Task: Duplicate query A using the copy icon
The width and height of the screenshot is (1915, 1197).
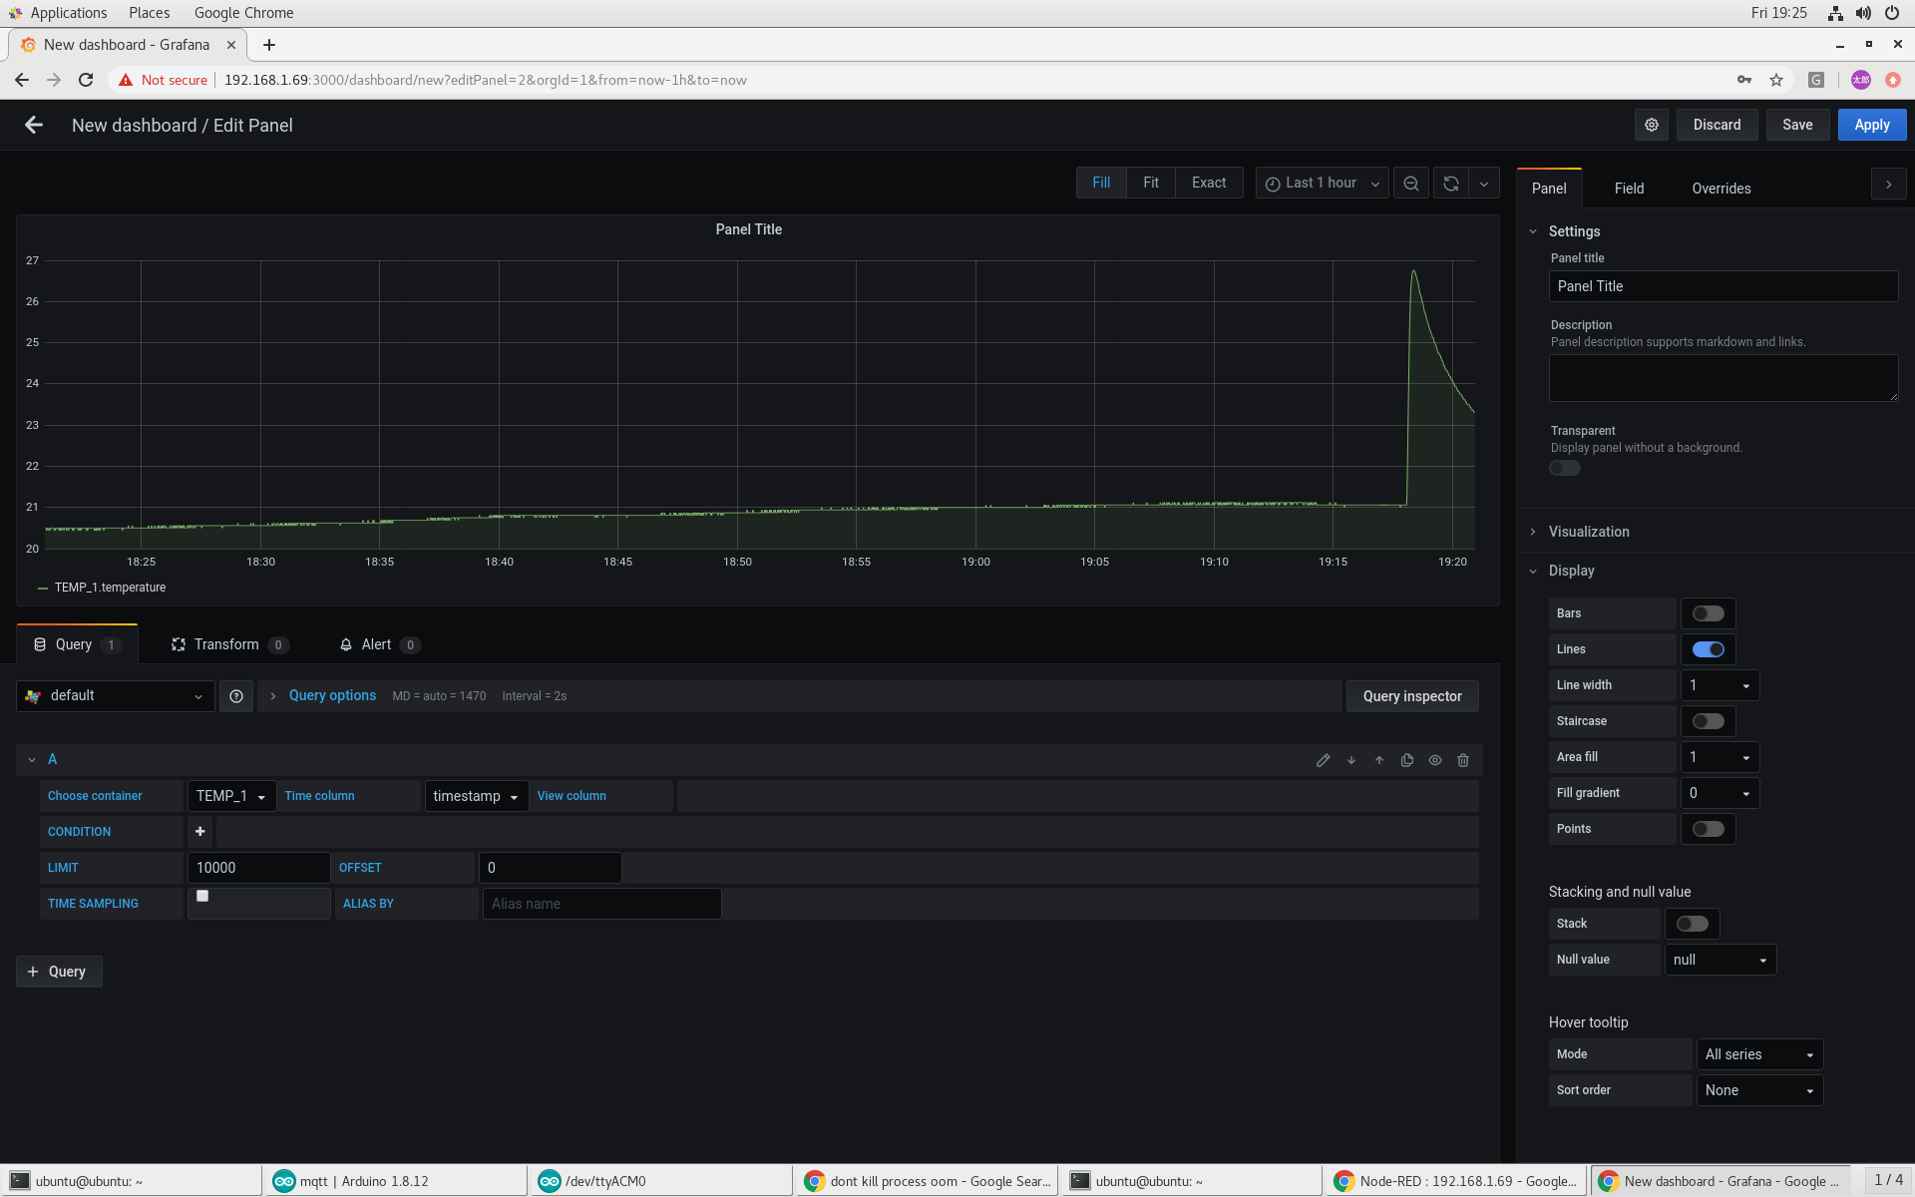Action: pos(1407,760)
